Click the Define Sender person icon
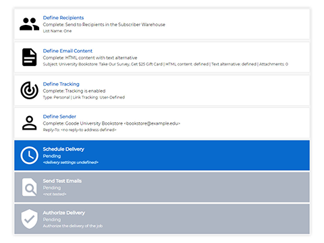The height and width of the screenshot is (243, 324). (29, 123)
